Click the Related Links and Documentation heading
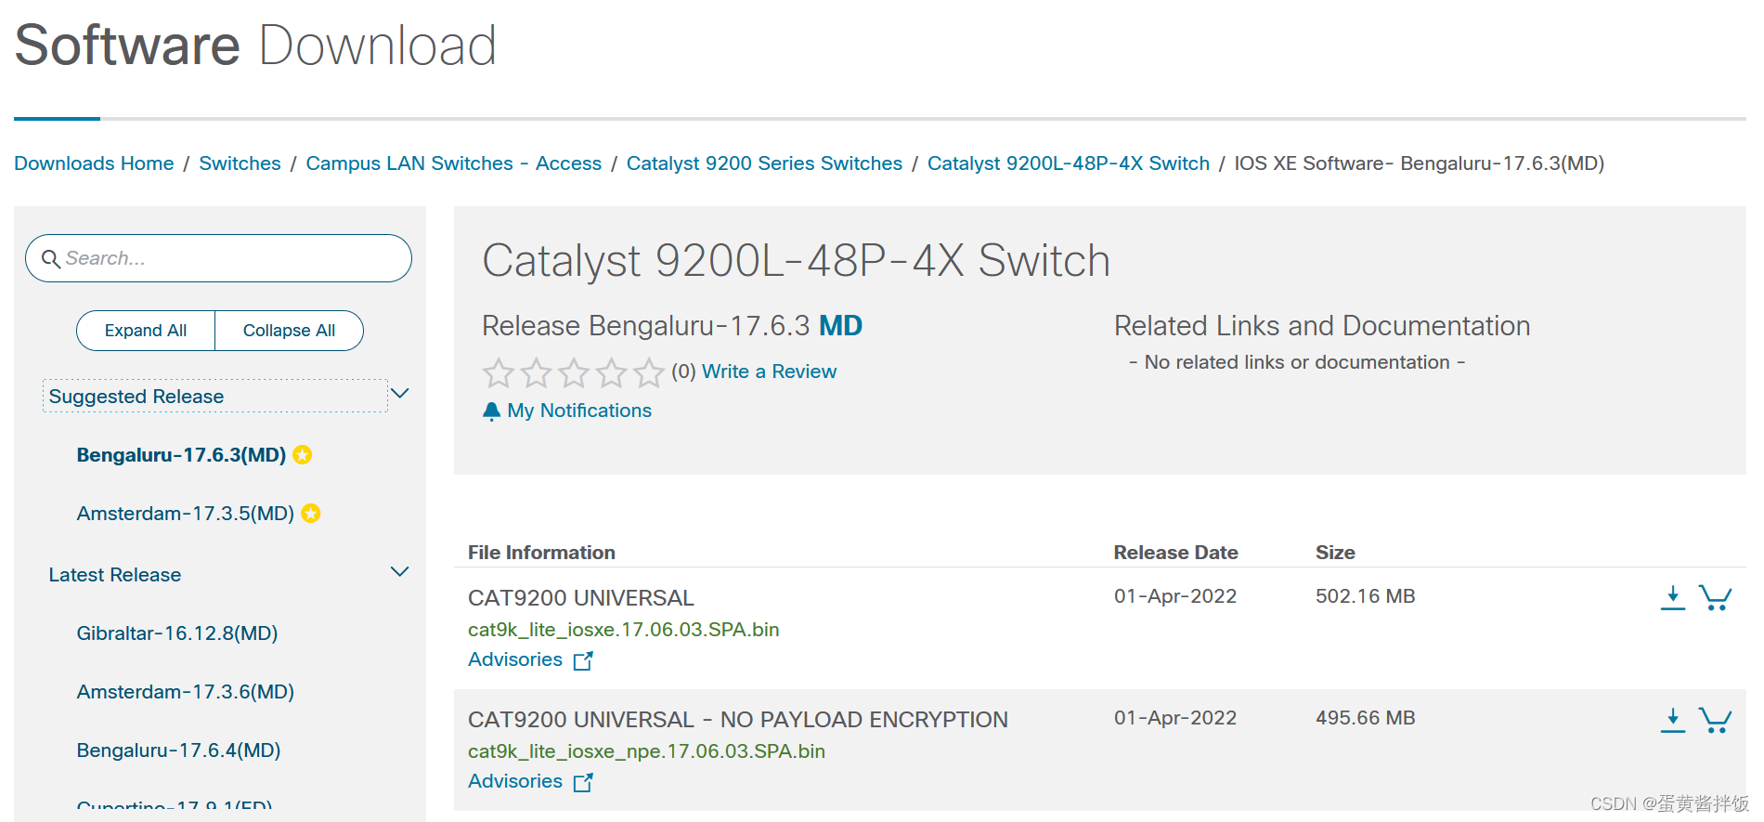This screenshot has width=1764, height=822. pos(1322,326)
